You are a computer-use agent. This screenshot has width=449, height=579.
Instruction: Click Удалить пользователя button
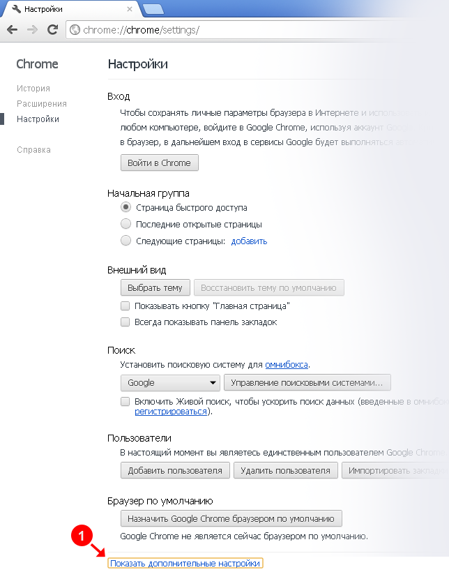286,470
